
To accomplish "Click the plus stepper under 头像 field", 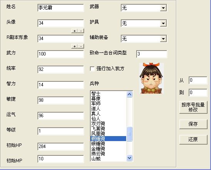I will click(74, 31).
